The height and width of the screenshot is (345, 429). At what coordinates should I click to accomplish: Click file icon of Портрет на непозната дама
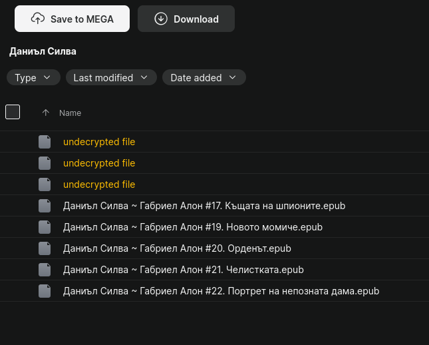[45, 291]
